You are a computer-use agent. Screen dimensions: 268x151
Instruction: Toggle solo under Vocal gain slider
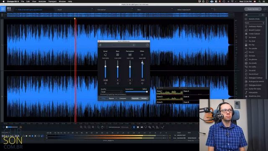tap(106, 83)
